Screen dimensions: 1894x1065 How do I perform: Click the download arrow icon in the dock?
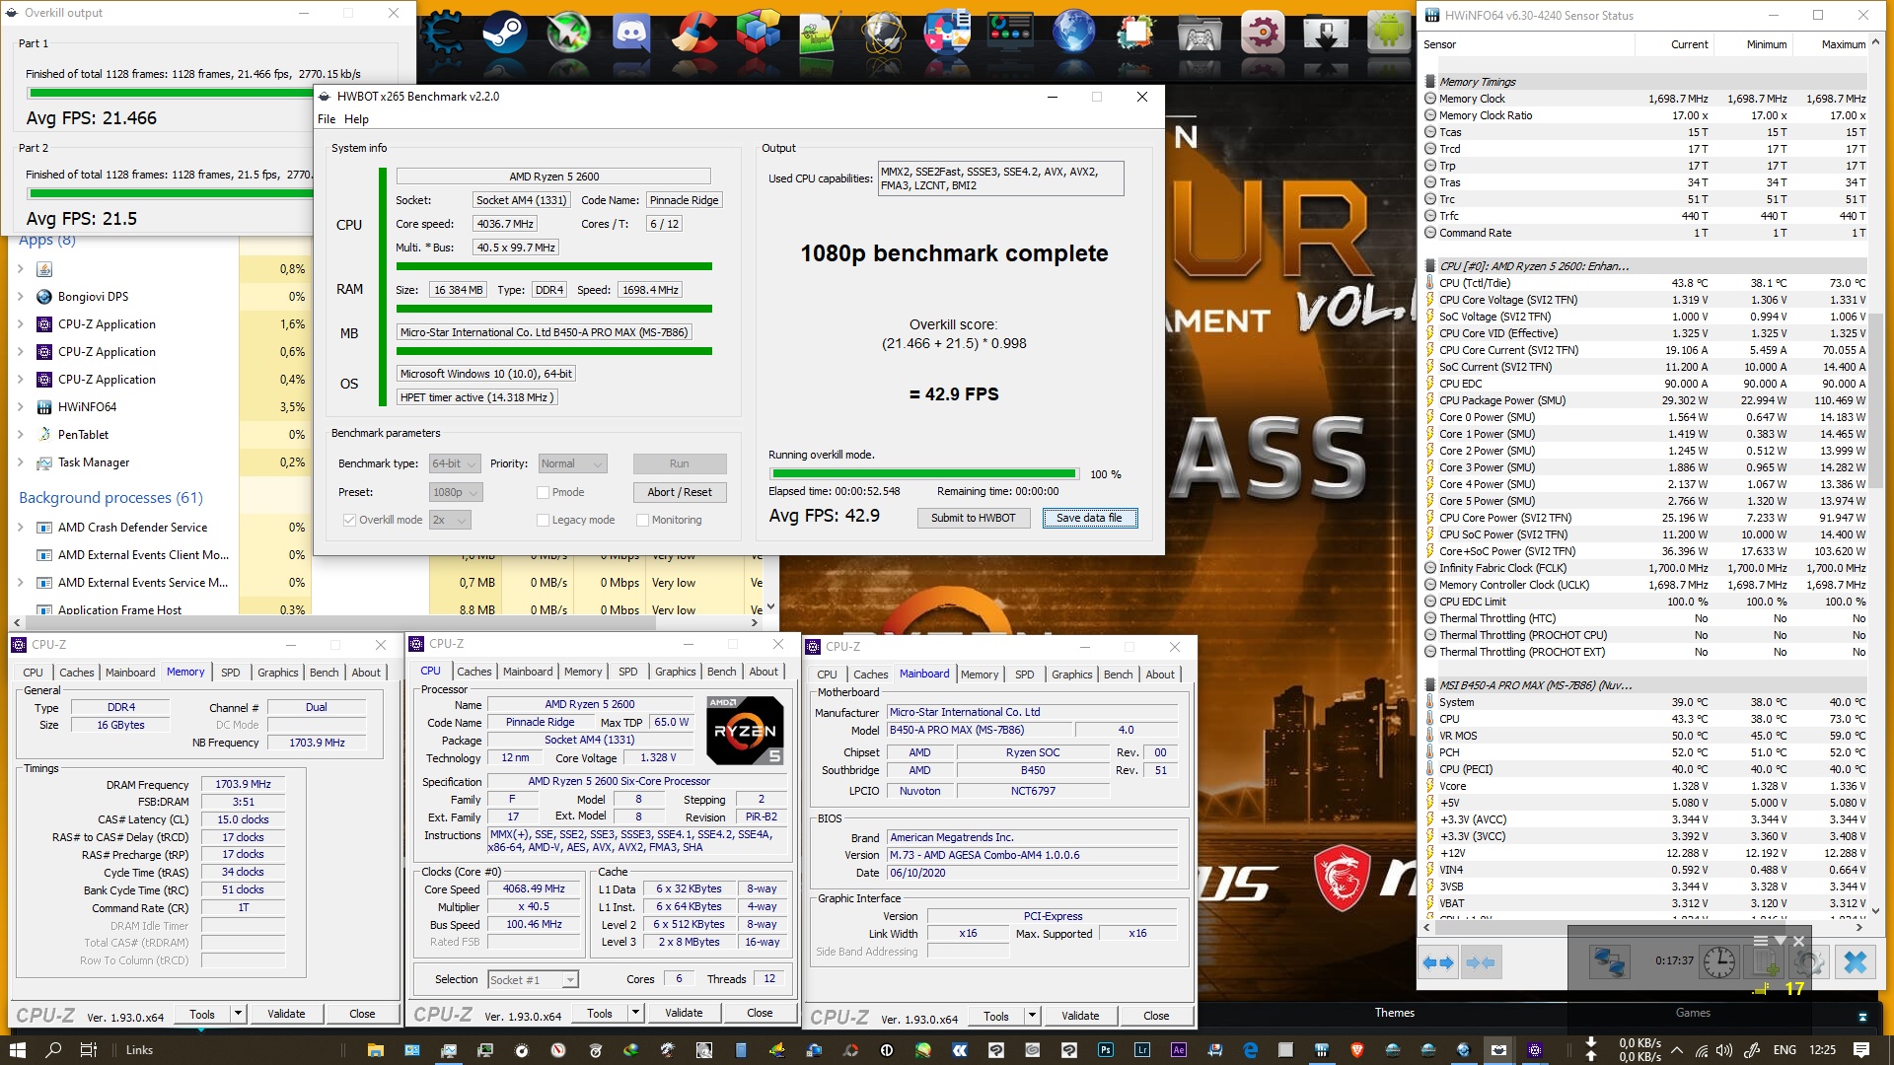pos(1326,32)
